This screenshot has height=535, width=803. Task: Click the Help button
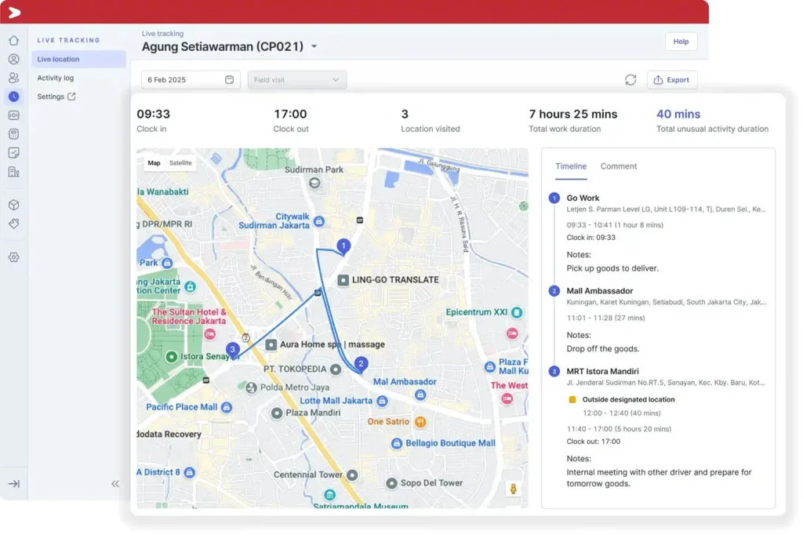point(681,42)
